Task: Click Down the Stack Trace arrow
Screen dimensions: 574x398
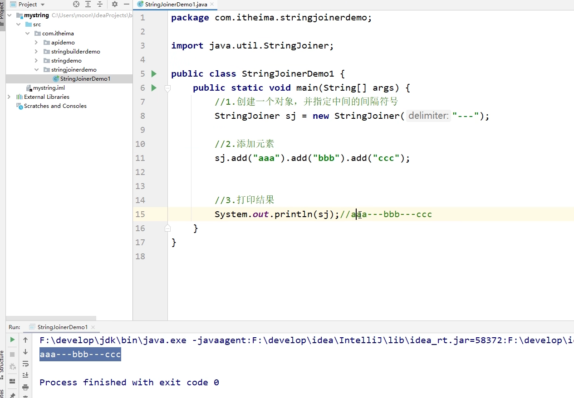Action: (25, 352)
